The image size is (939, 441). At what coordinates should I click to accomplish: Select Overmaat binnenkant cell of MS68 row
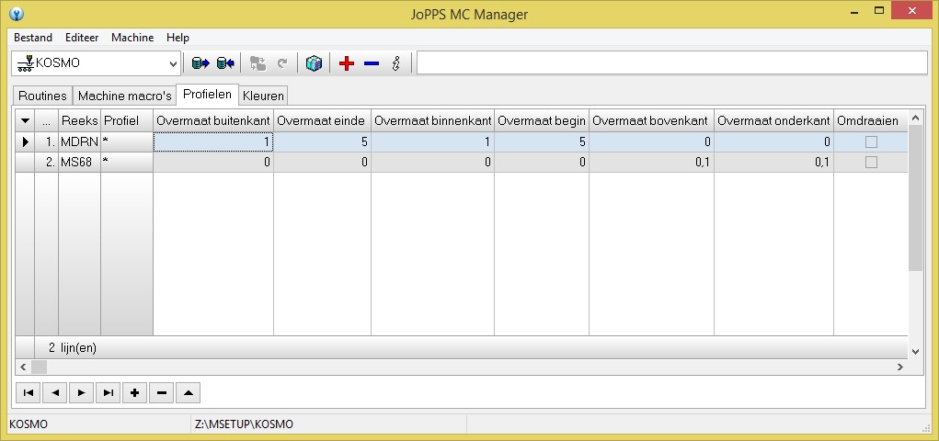[x=432, y=162]
